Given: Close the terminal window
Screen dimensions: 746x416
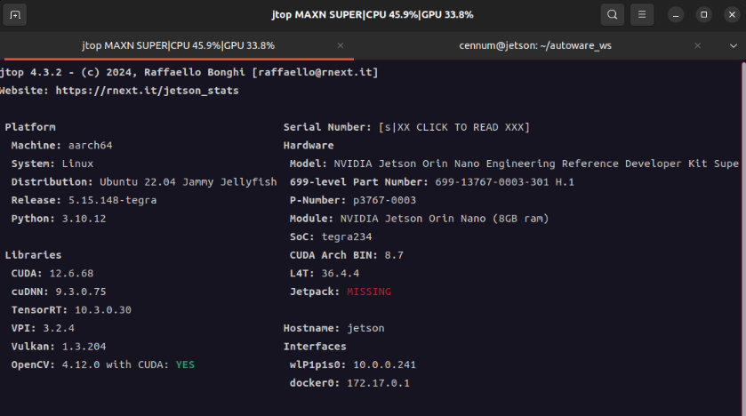Looking at the screenshot, I should (x=728, y=14).
